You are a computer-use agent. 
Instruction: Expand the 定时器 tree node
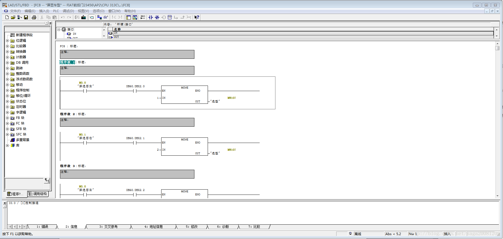[x=7, y=107]
